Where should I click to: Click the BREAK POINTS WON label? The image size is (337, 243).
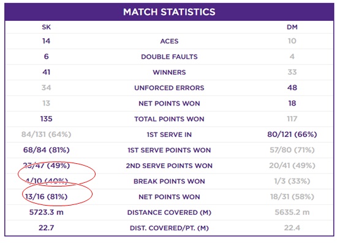coord(169,181)
